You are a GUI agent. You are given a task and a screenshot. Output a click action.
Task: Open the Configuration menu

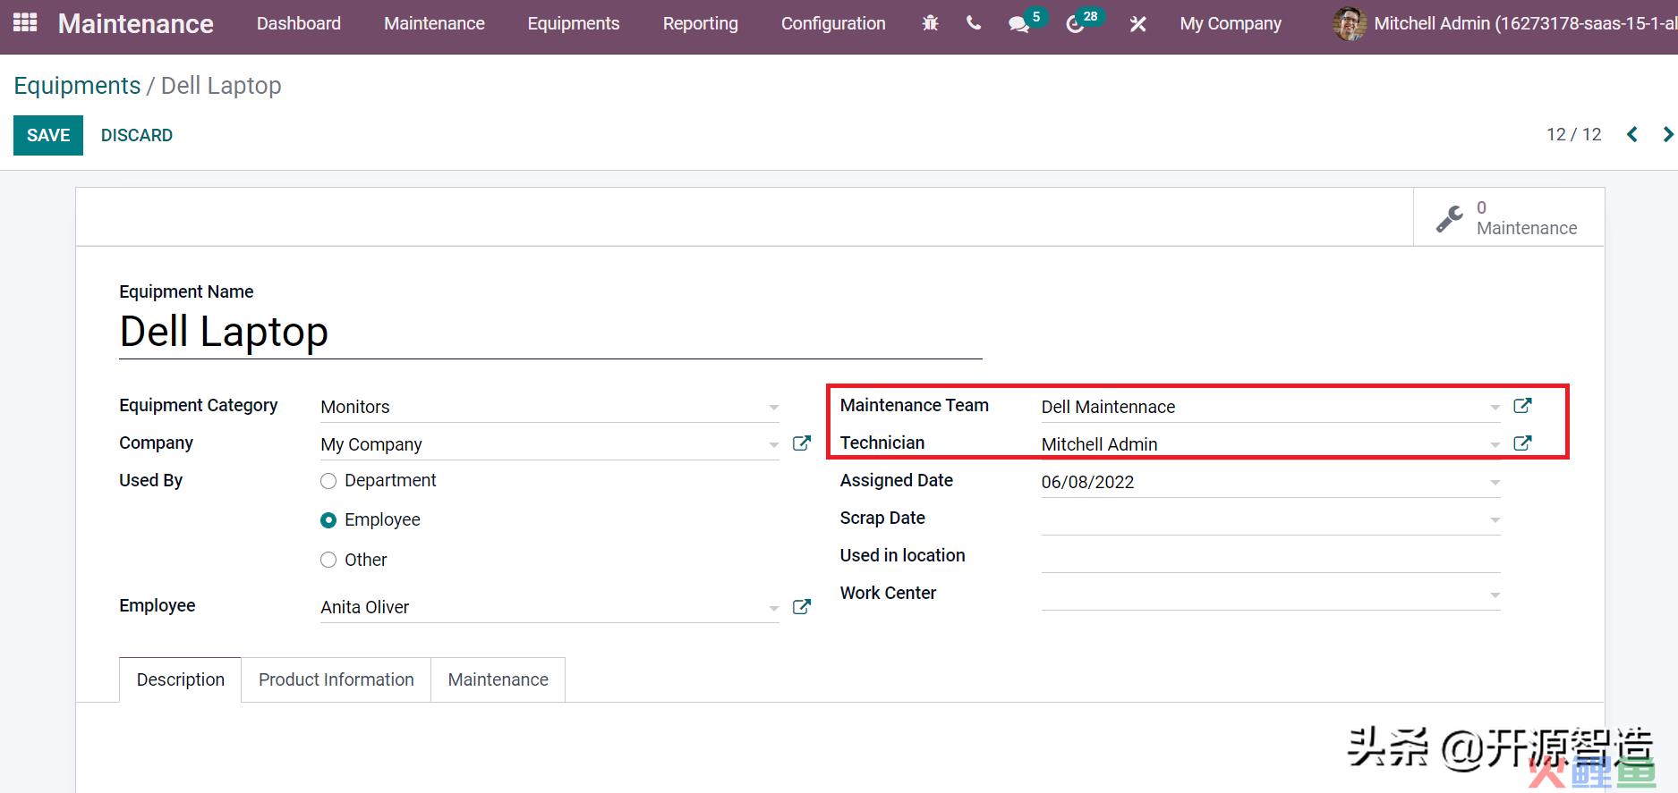tap(833, 23)
